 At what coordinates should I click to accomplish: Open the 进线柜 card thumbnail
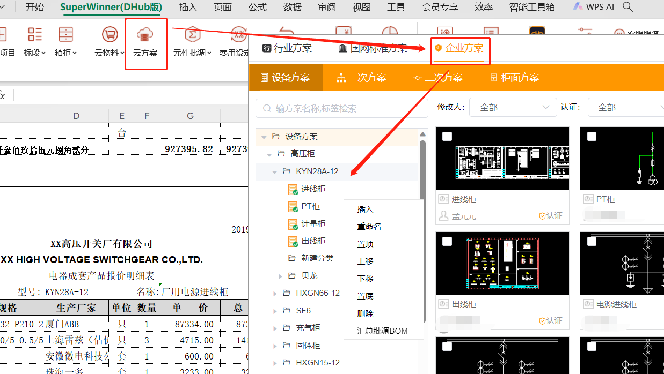(x=502, y=158)
